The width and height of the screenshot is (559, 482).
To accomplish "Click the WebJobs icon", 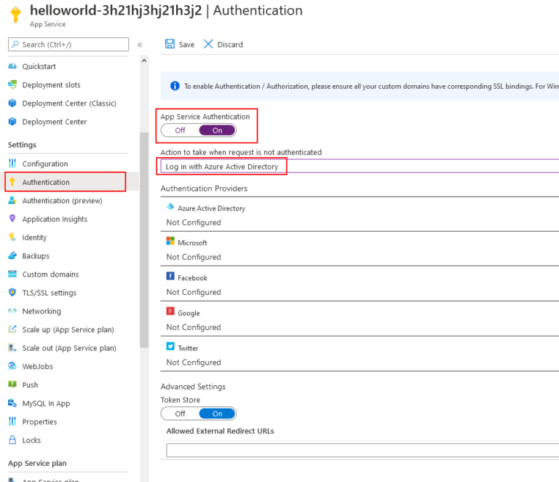I will (12, 366).
